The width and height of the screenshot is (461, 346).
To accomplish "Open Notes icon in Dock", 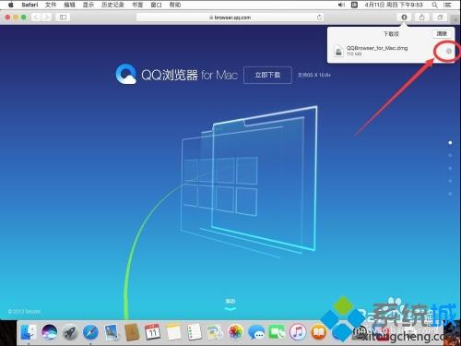I will [x=173, y=332].
